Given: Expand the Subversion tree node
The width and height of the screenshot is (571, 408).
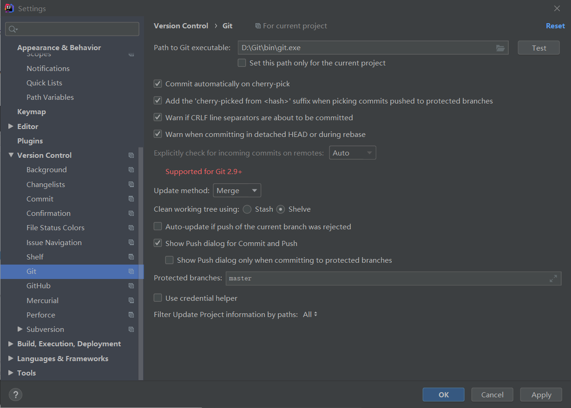Looking at the screenshot, I should point(20,329).
